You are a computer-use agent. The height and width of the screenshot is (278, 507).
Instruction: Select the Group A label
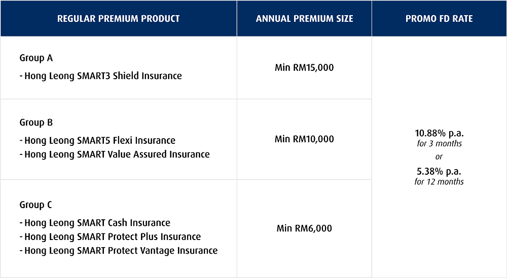tap(36, 58)
